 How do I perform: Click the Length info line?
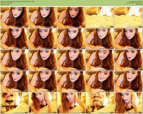(5, 4)
